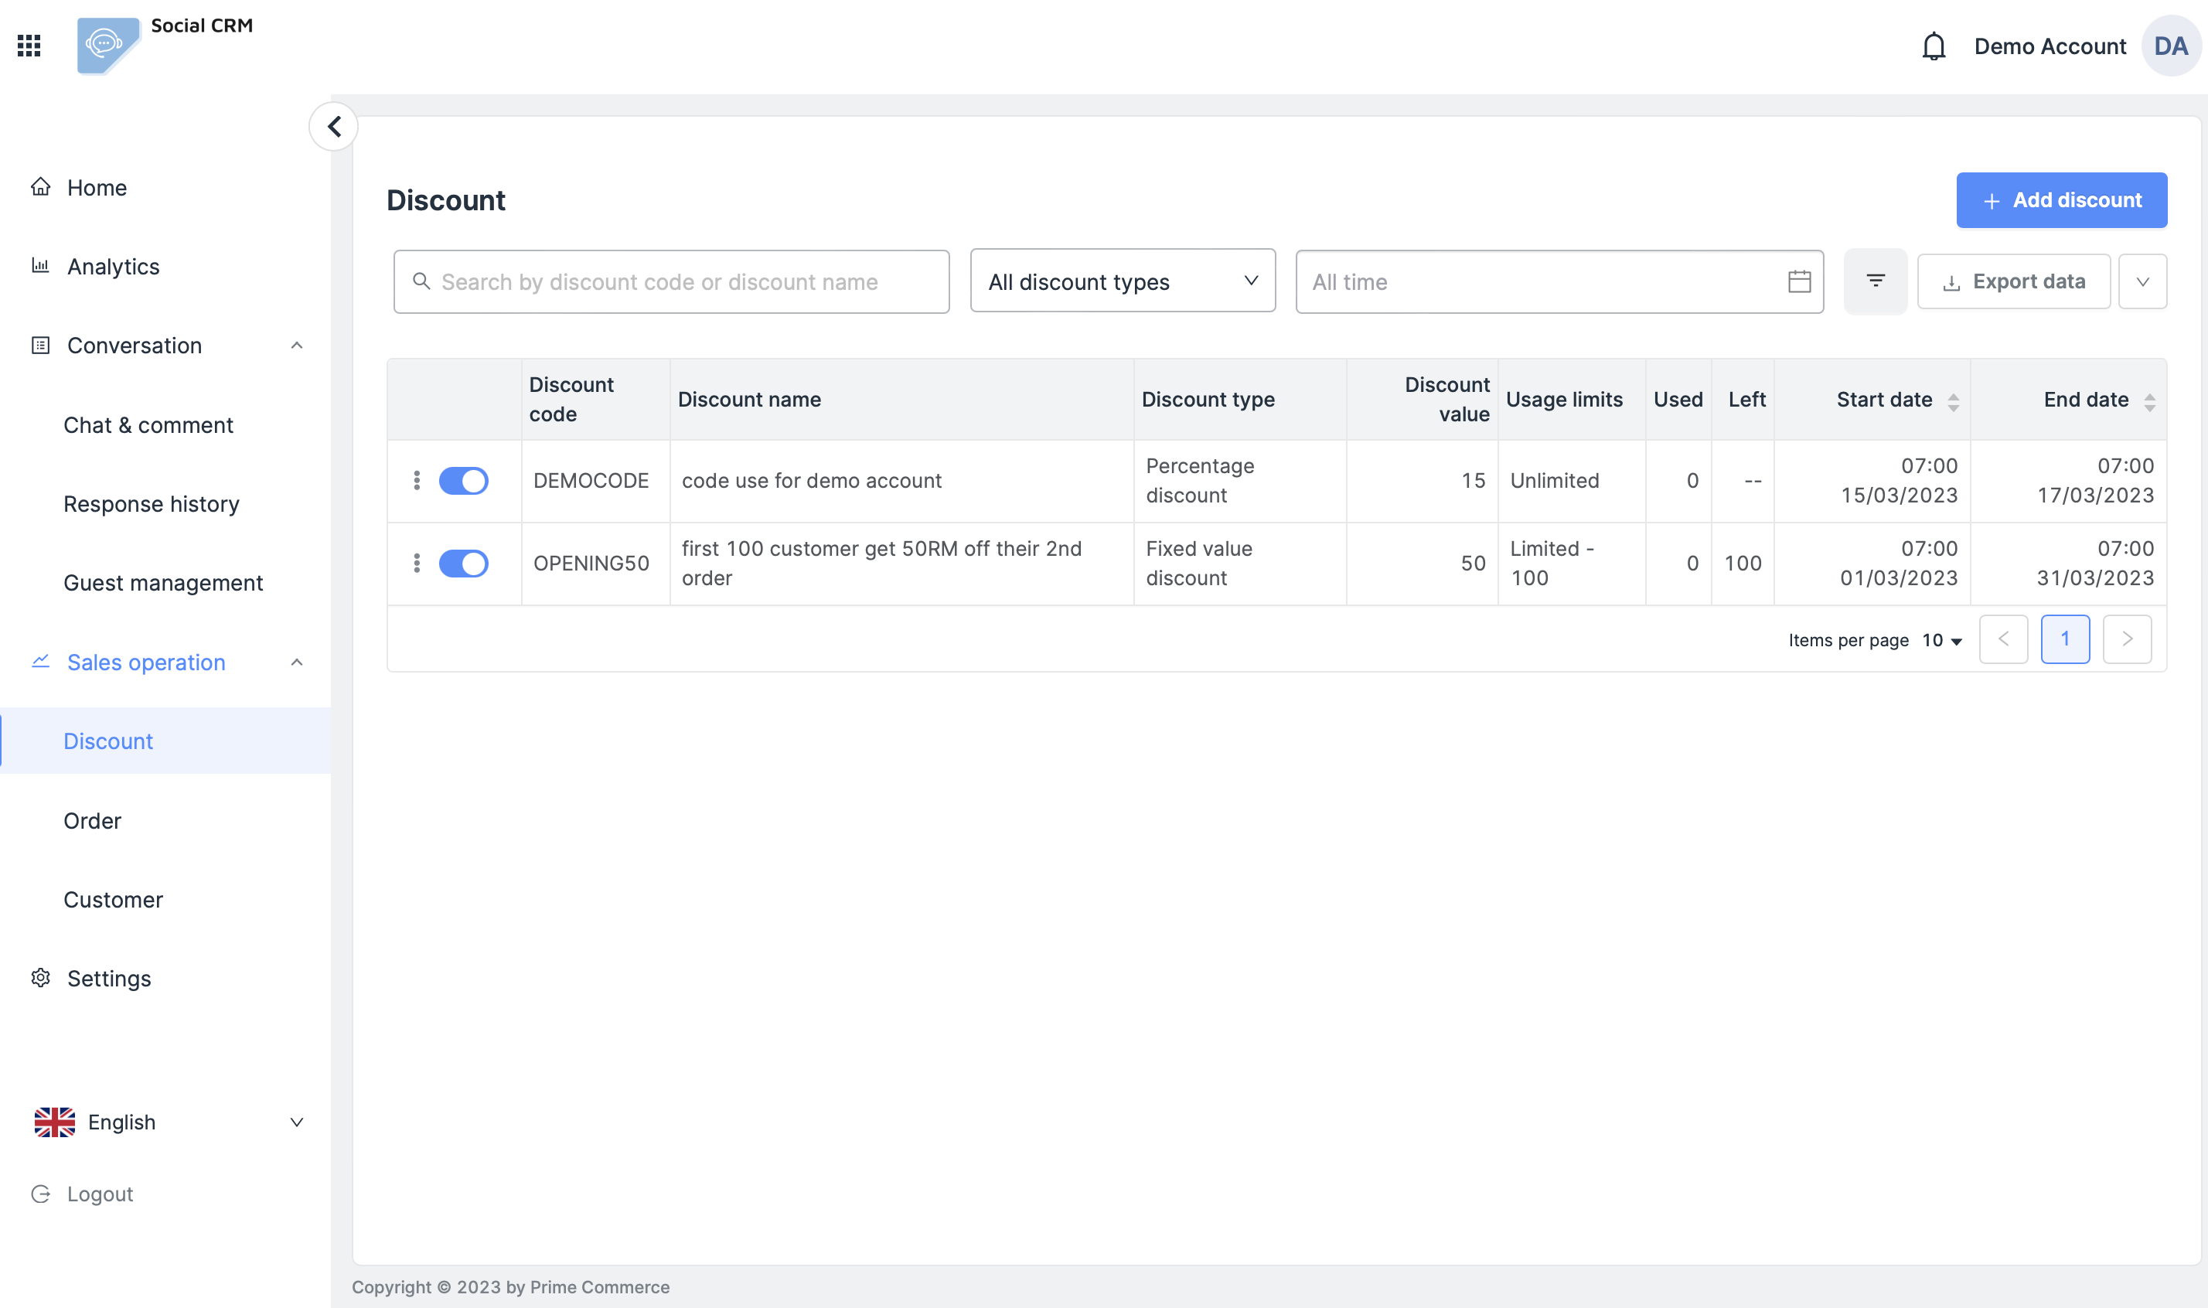Click the DA user avatar
Viewport: 2208px width, 1308px height.
pyautogui.click(x=2170, y=46)
